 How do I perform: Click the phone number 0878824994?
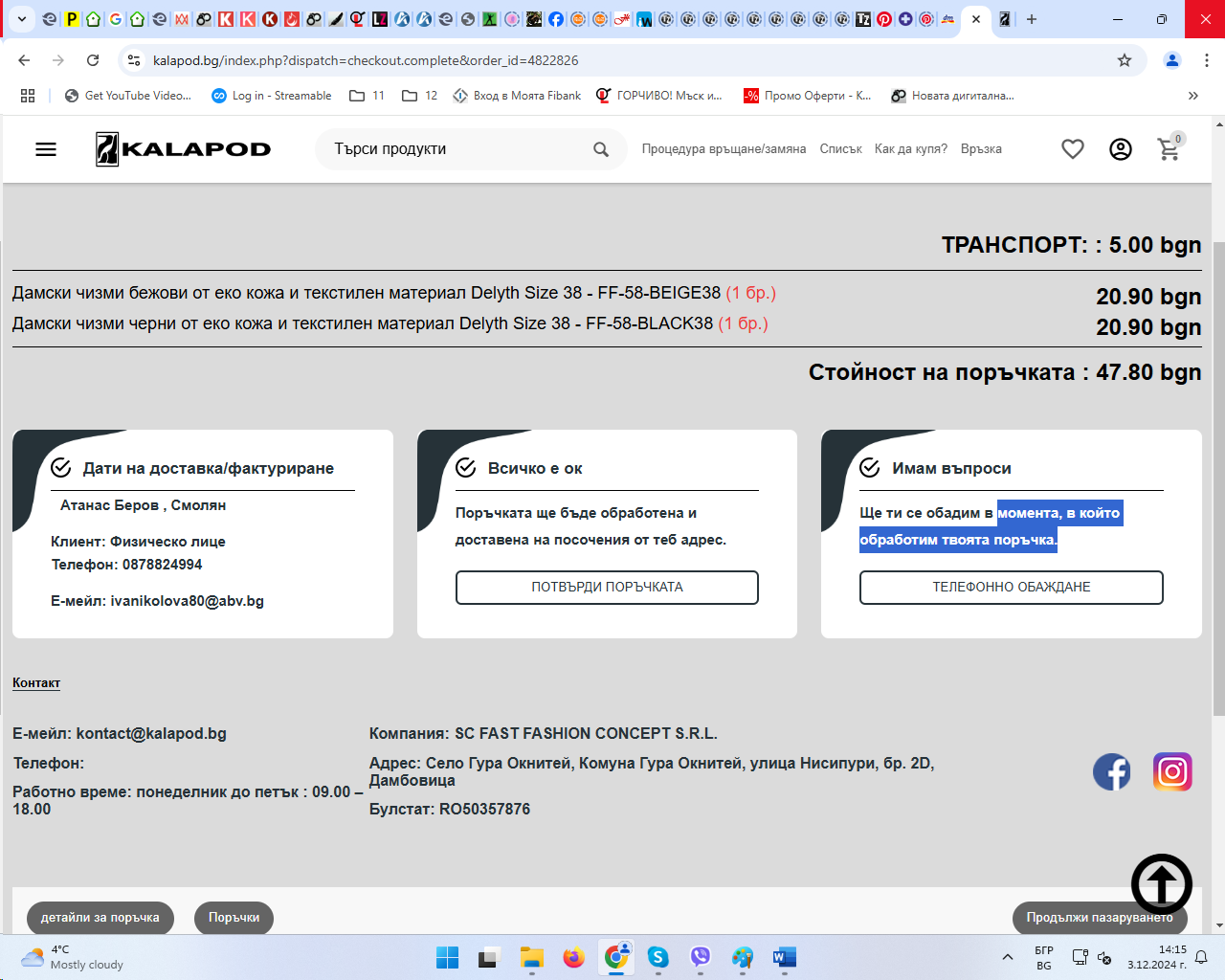tap(163, 565)
